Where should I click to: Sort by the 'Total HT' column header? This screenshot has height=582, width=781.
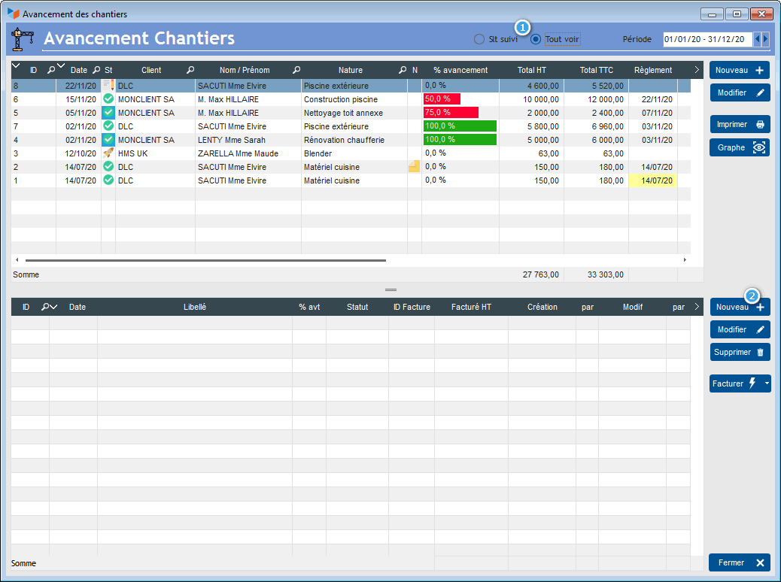[x=531, y=70]
